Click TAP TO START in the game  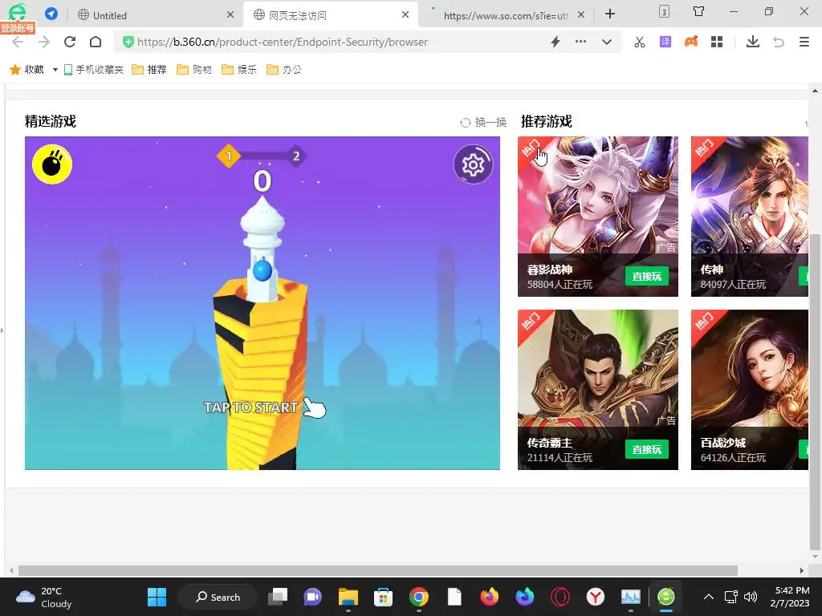[x=251, y=407]
